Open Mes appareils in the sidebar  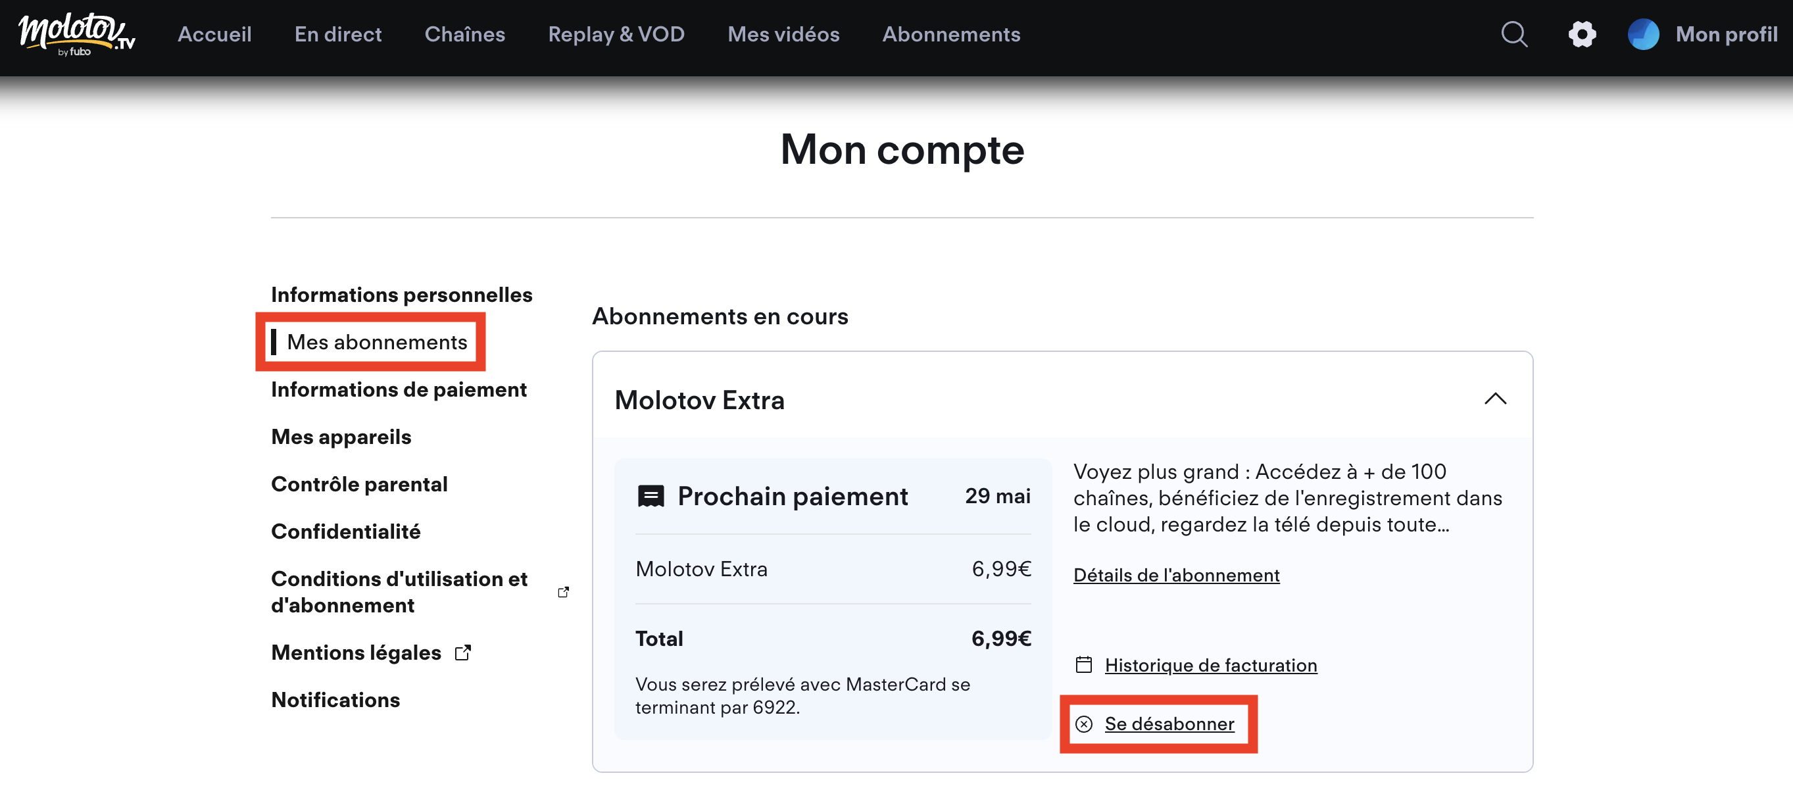(341, 437)
